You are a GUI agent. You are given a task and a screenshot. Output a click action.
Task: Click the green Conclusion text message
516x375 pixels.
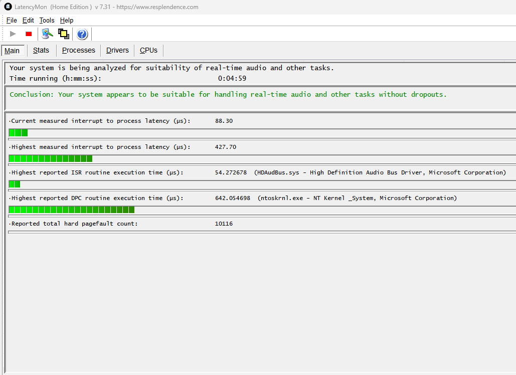pos(228,95)
